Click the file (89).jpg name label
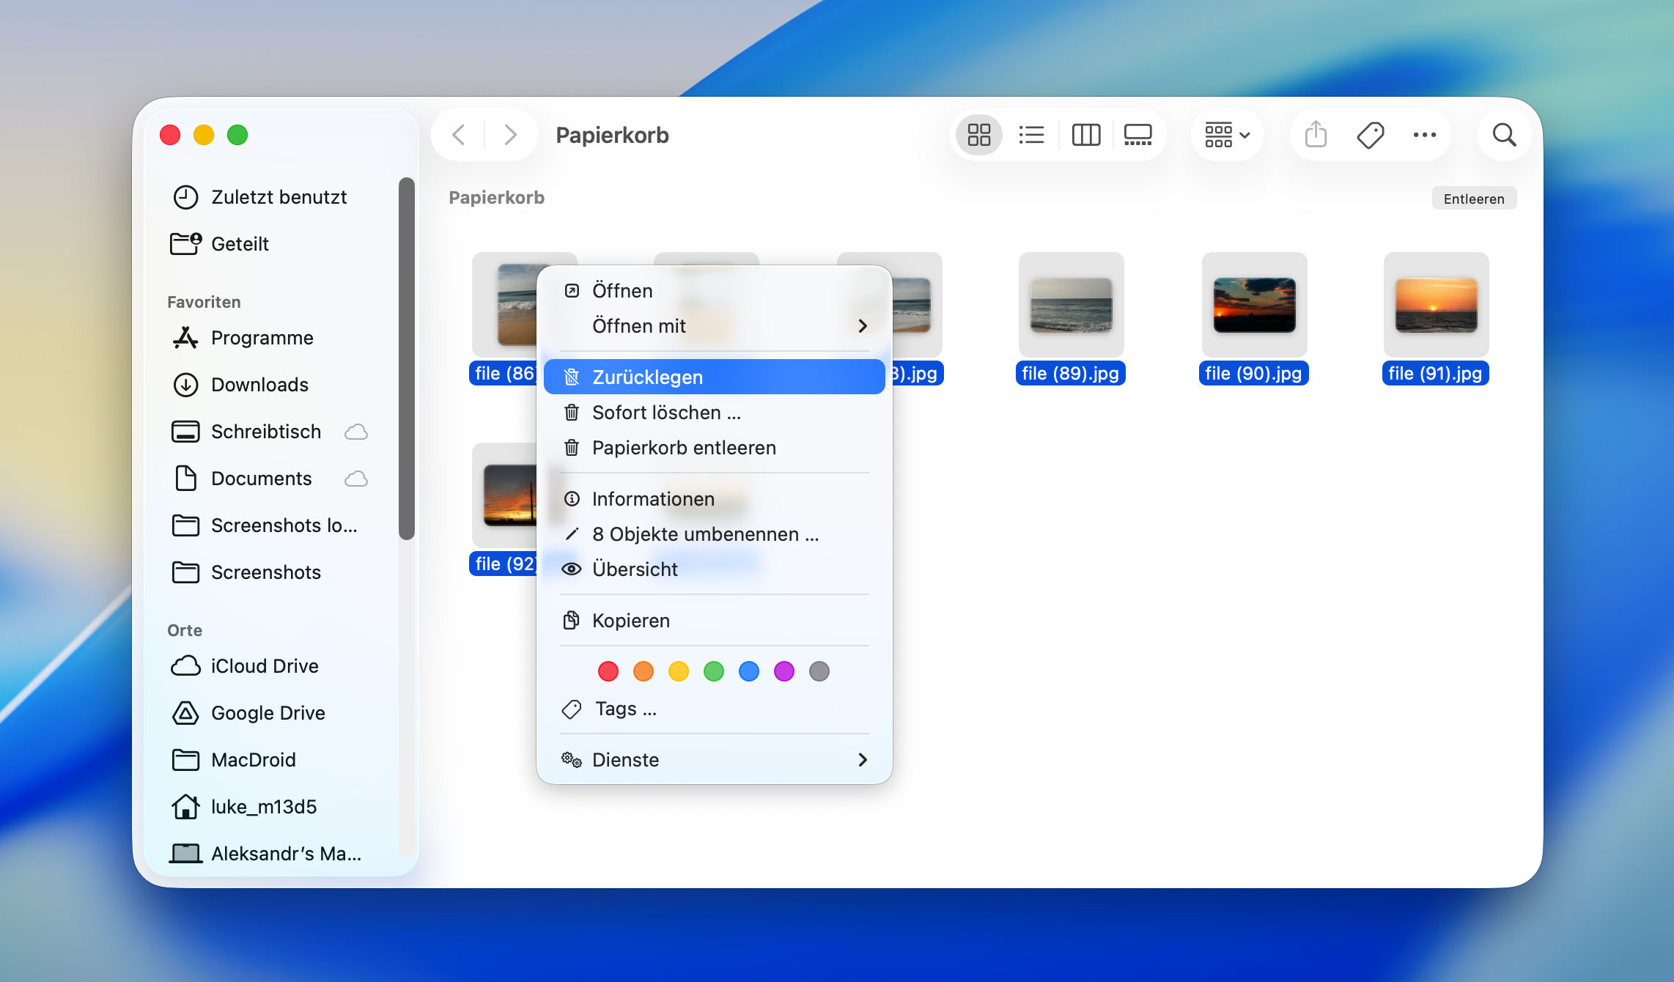1674x982 pixels. point(1070,373)
